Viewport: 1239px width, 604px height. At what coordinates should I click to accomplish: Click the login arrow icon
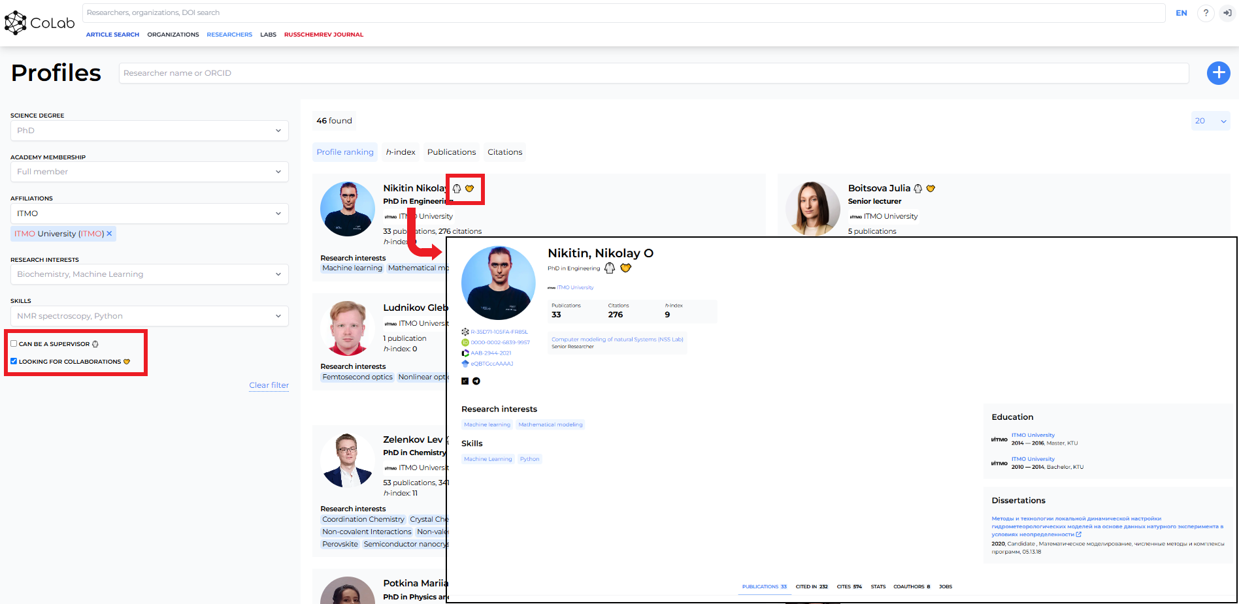coord(1227,13)
